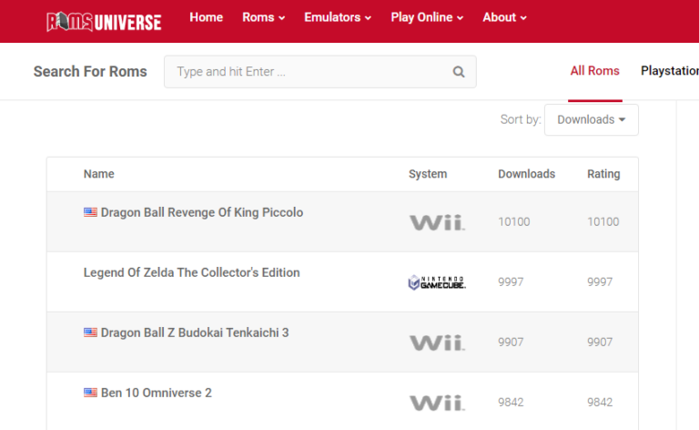The height and width of the screenshot is (430, 699).
Task: Open the Play Online dropdown menu
Action: [x=427, y=17]
